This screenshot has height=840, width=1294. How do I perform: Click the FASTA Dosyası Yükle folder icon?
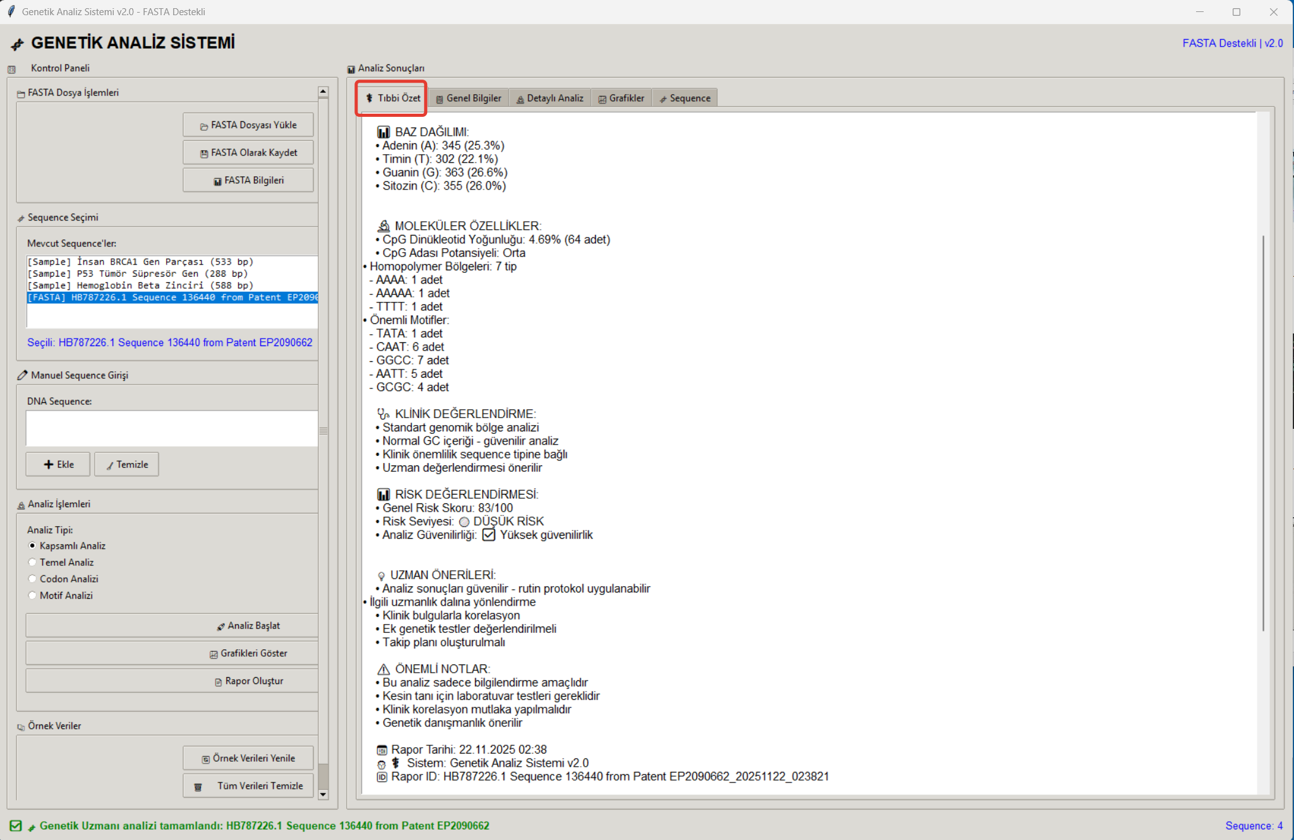204,126
